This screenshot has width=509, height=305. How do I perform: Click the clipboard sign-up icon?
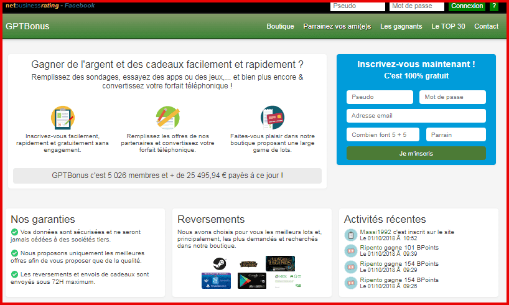click(x=62, y=118)
